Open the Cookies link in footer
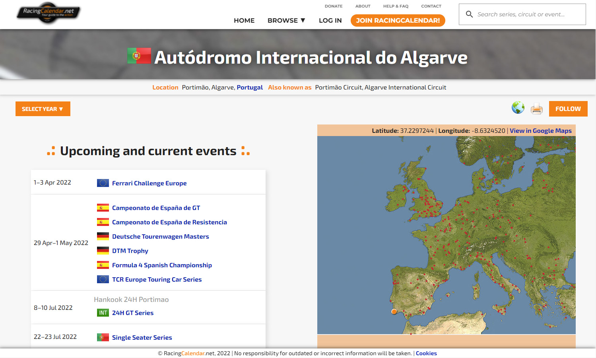Image resolution: width=596 pixels, height=358 pixels. [426, 353]
